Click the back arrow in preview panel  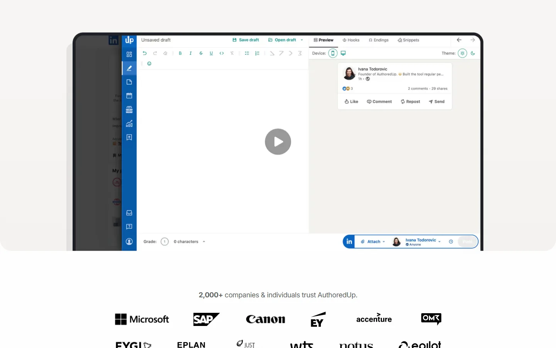[x=459, y=40]
